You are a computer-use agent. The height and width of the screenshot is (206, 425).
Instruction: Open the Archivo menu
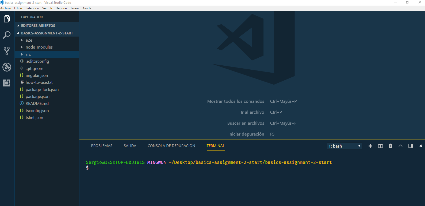click(x=6, y=8)
